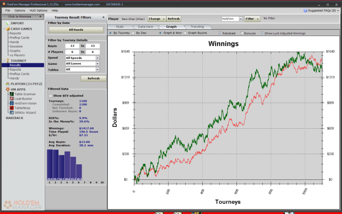Viewport: 342px width, 214px height.
Task: Click the 6th place finish bar
Action: pyautogui.click(x=79, y=172)
